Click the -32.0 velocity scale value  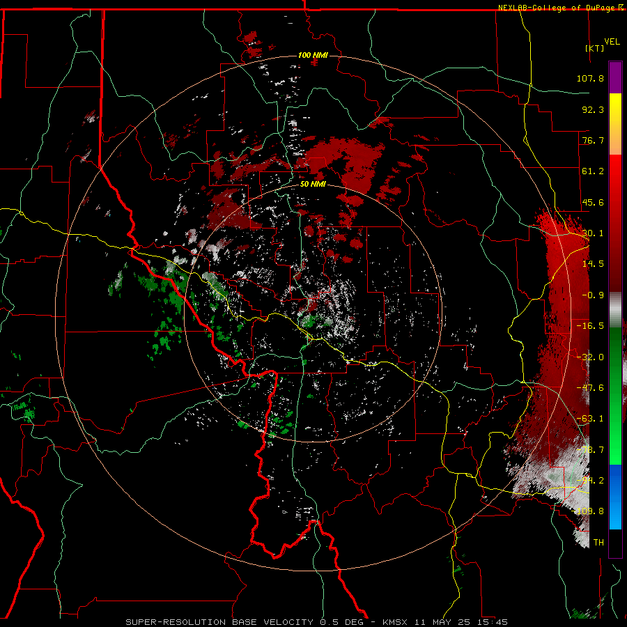[590, 357]
